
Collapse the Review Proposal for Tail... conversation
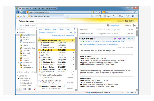[x=39, y=40]
